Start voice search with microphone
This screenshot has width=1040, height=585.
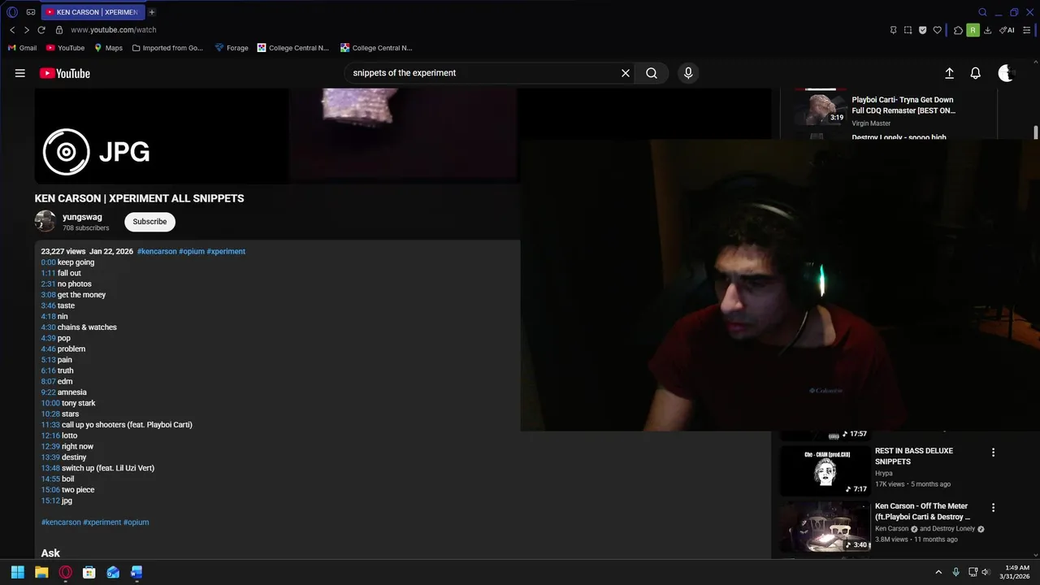tap(688, 73)
